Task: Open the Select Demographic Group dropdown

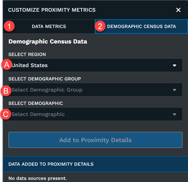Action: click(x=92, y=90)
